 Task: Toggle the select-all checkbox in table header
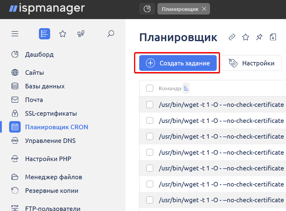[150, 88]
